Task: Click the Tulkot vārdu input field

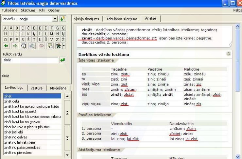Action: (x=30, y=60)
